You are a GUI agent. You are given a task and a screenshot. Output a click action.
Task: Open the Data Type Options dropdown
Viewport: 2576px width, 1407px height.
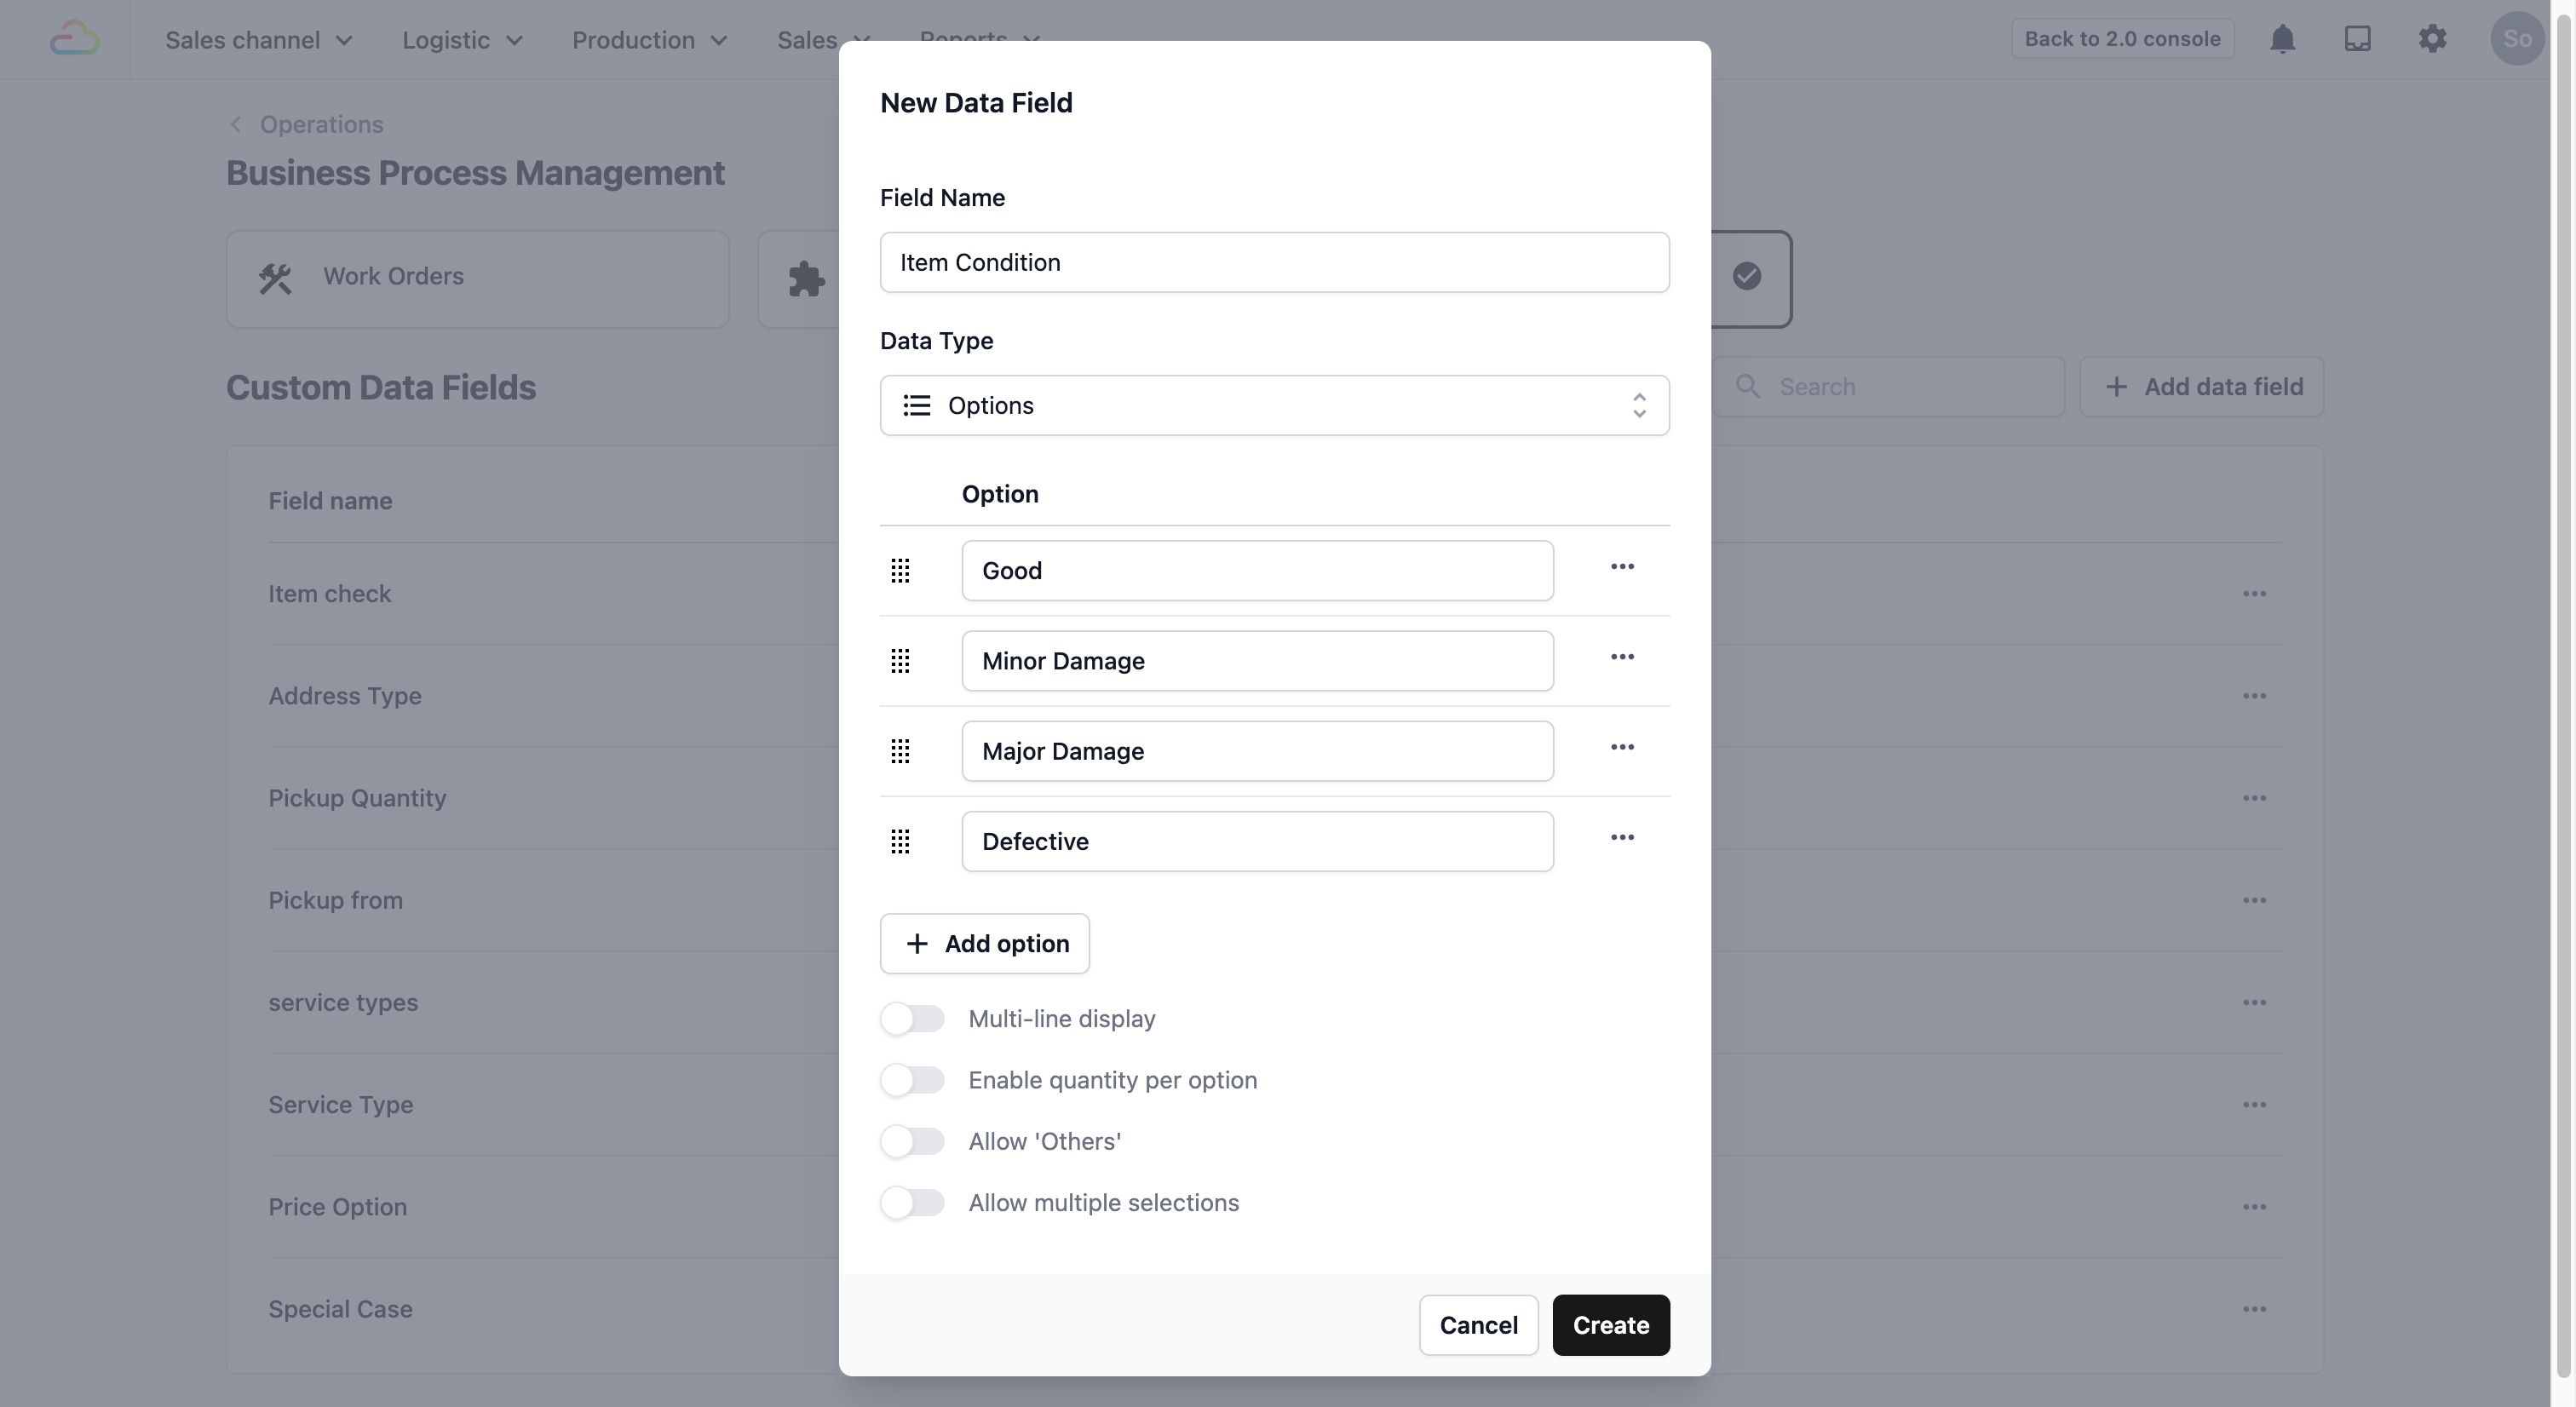pyautogui.click(x=1274, y=405)
